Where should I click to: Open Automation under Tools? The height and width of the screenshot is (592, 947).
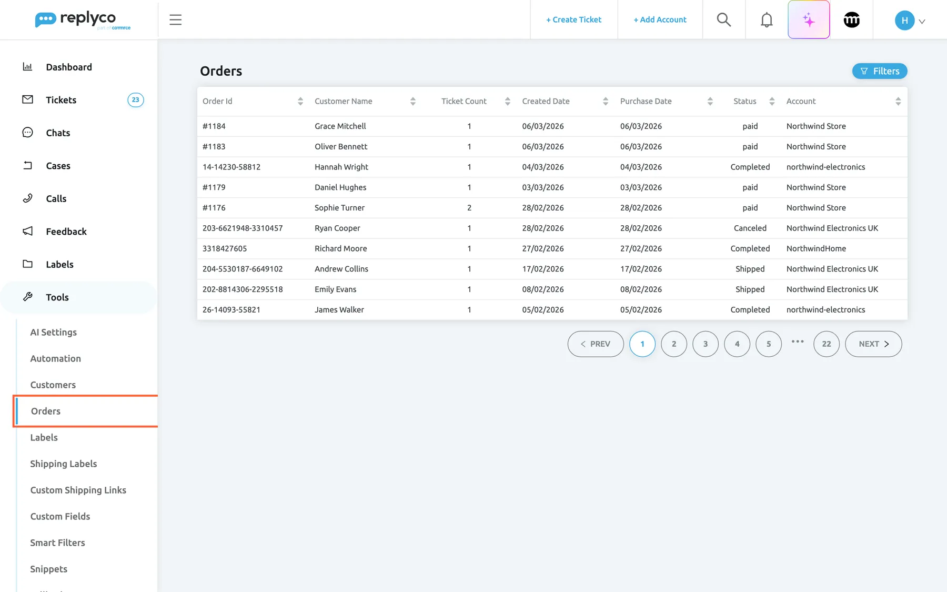(x=56, y=358)
